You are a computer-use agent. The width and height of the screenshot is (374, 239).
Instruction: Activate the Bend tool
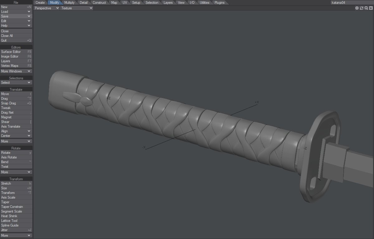(16, 162)
